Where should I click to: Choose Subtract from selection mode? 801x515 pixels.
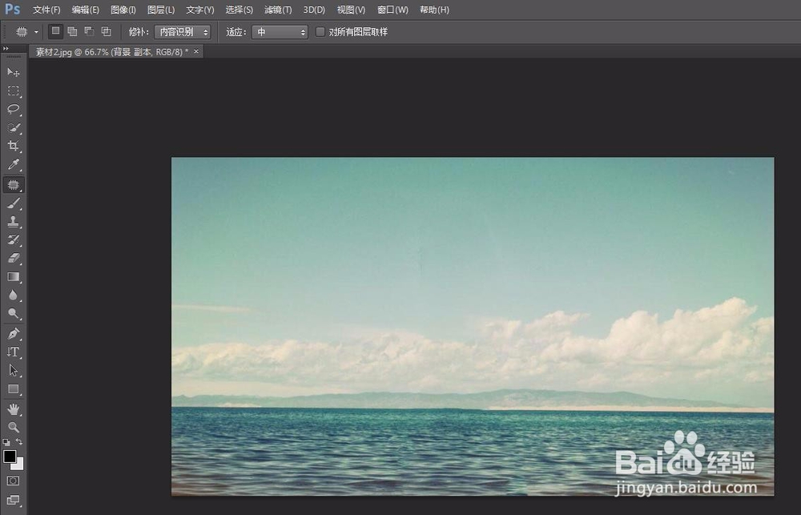coord(90,32)
